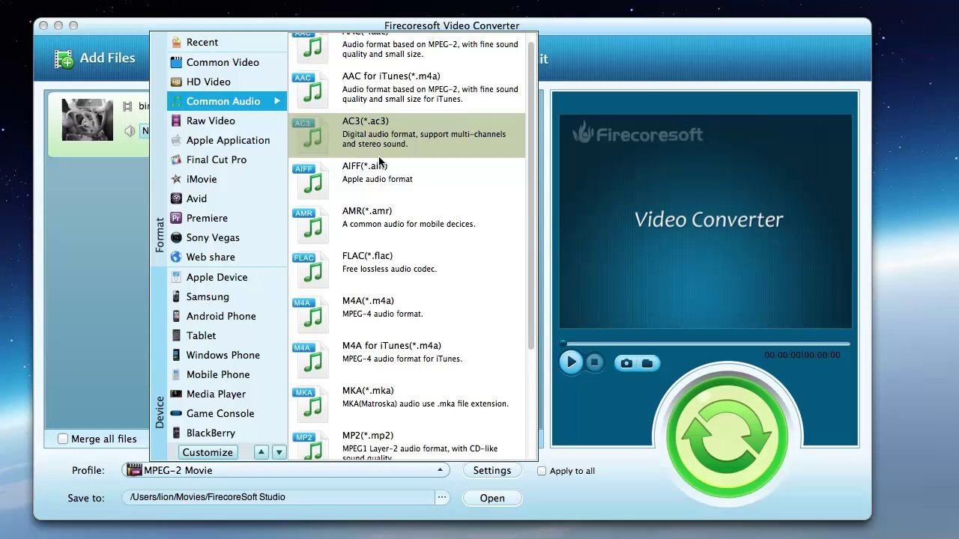Click the Final Cut Pro icon
Viewport: 959px width, 539px height.
coord(176,159)
